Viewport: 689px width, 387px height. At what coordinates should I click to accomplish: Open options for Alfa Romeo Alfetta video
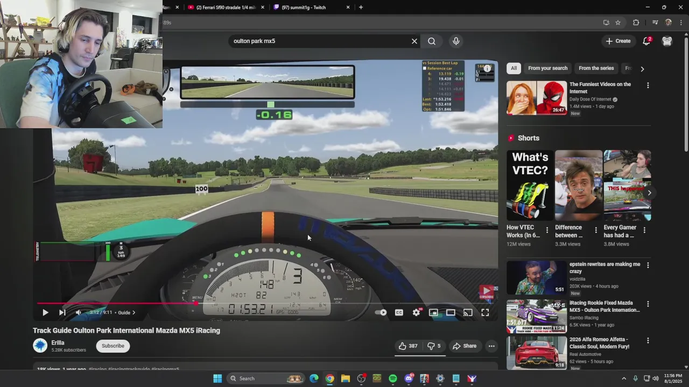coord(648,340)
